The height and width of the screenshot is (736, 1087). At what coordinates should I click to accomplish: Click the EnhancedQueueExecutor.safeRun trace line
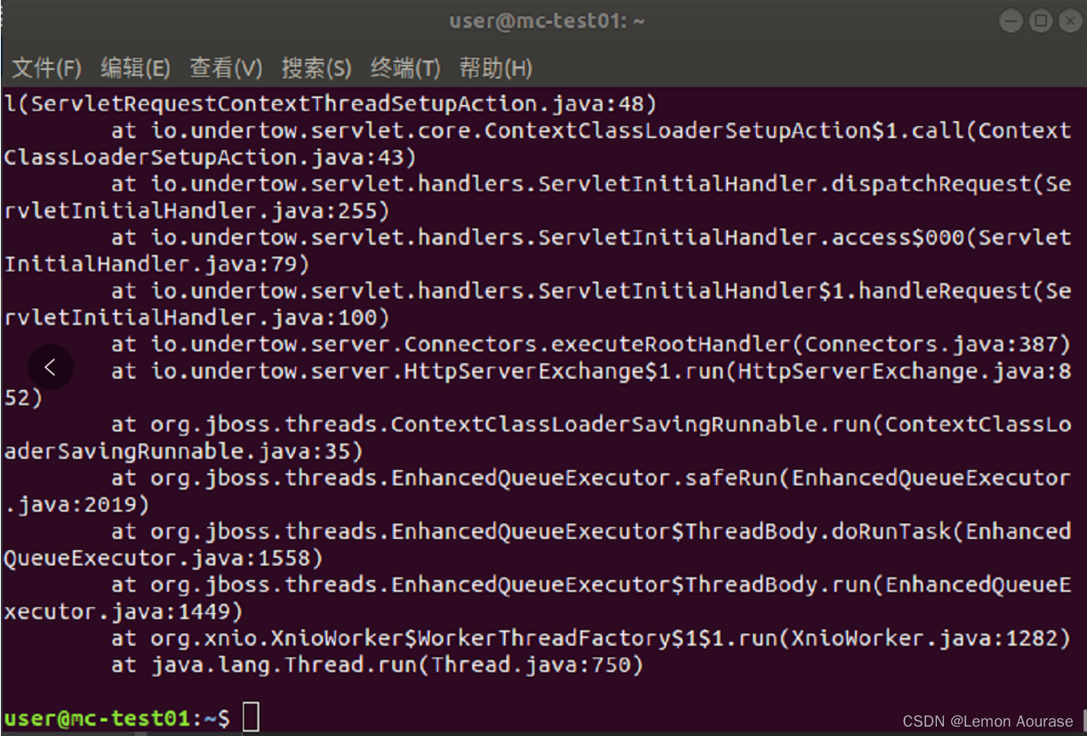click(588, 478)
